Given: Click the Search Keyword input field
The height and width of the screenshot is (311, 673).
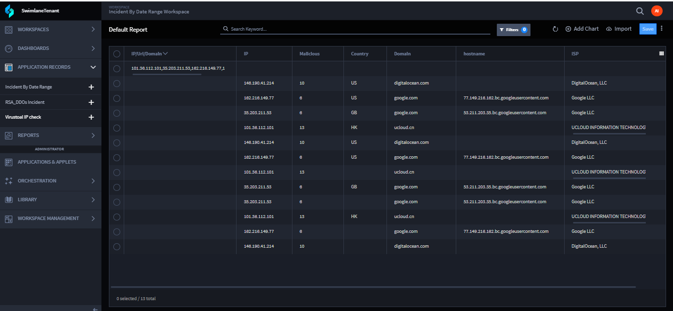Looking at the screenshot, I should (356, 29).
